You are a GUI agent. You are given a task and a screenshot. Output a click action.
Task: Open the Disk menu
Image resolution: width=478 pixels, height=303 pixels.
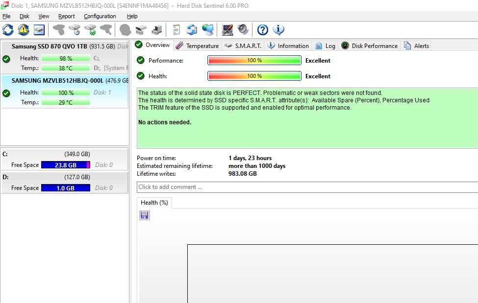25,16
